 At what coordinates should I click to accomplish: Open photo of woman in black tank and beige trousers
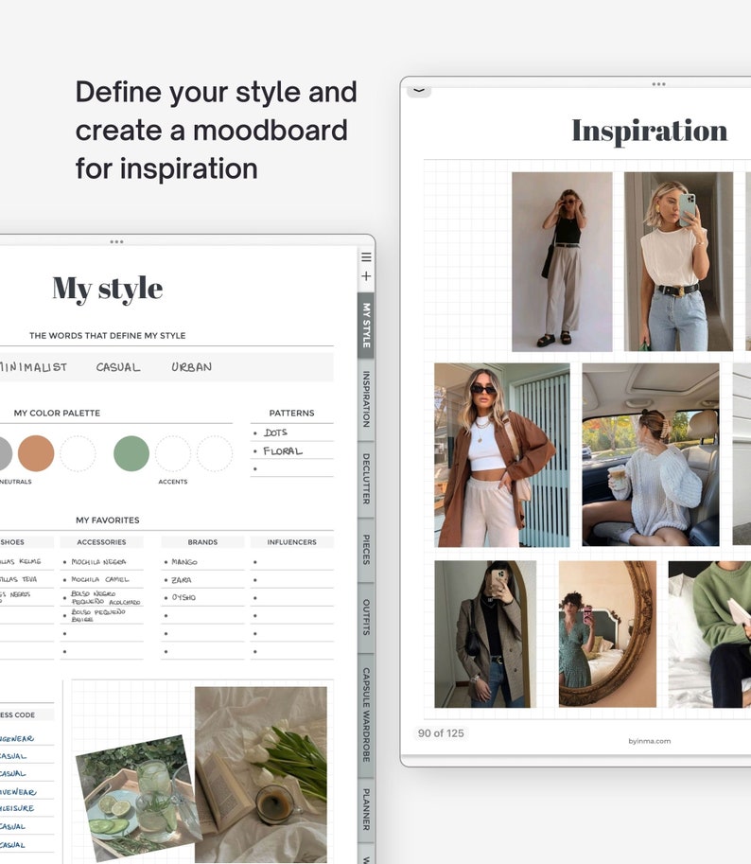[x=562, y=262]
